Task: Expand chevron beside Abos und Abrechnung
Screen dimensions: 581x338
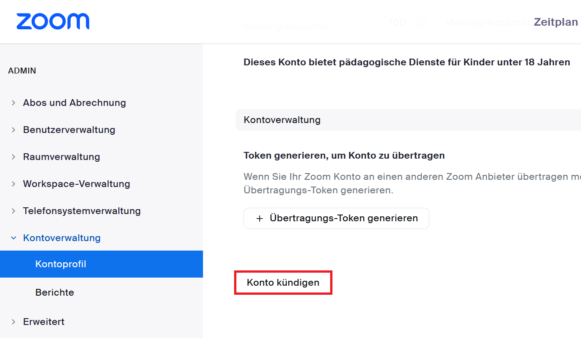Action: click(x=14, y=103)
